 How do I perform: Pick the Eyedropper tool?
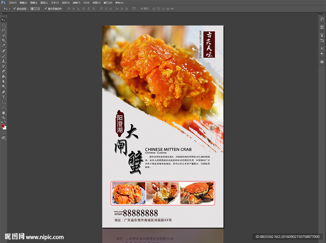click(x=4, y=46)
